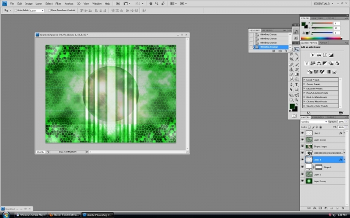
Task: Add a Brightness/Contrast adjustment
Action: [x=313, y=55]
